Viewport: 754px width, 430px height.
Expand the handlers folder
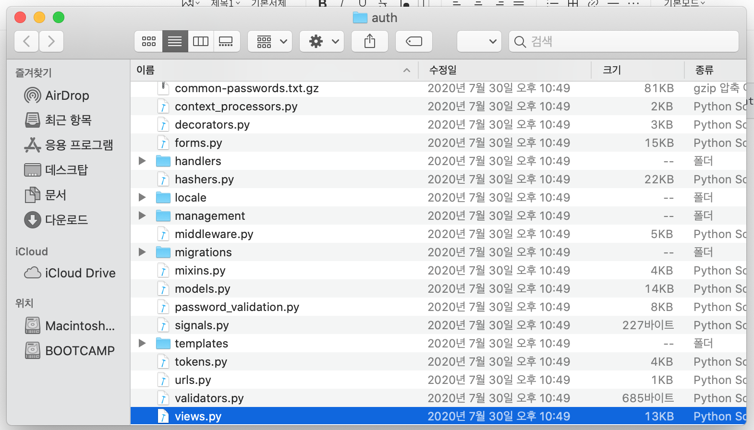point(142,161)
